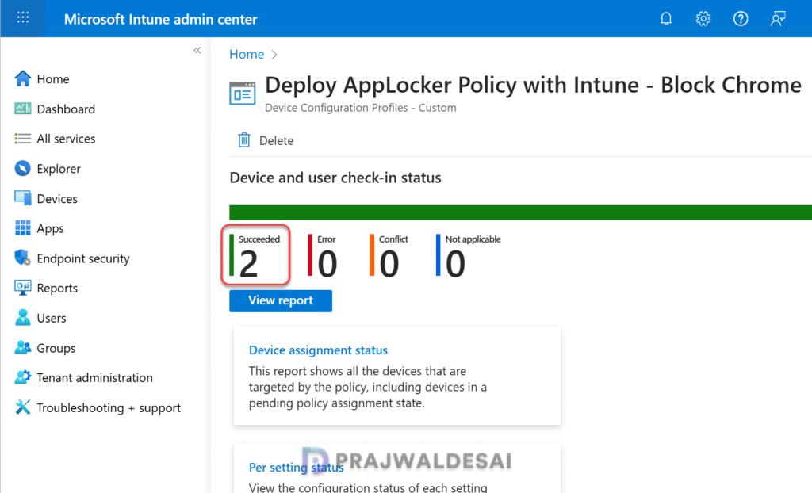Select Endpoint security in navigation
Image resolution: width=812 pixels, height=493 pixels.
pos(82,258)
